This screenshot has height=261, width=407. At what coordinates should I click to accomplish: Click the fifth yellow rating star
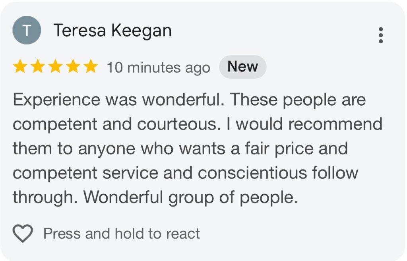coord(91,67)
